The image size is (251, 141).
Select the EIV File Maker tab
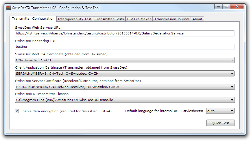pyautogui.click(x=139, y=19)
